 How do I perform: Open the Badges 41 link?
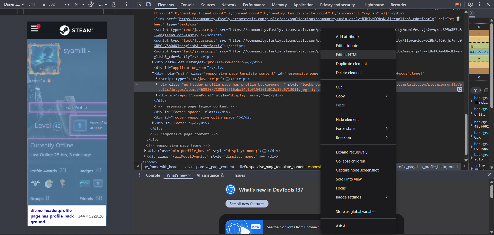pos(91,170)
